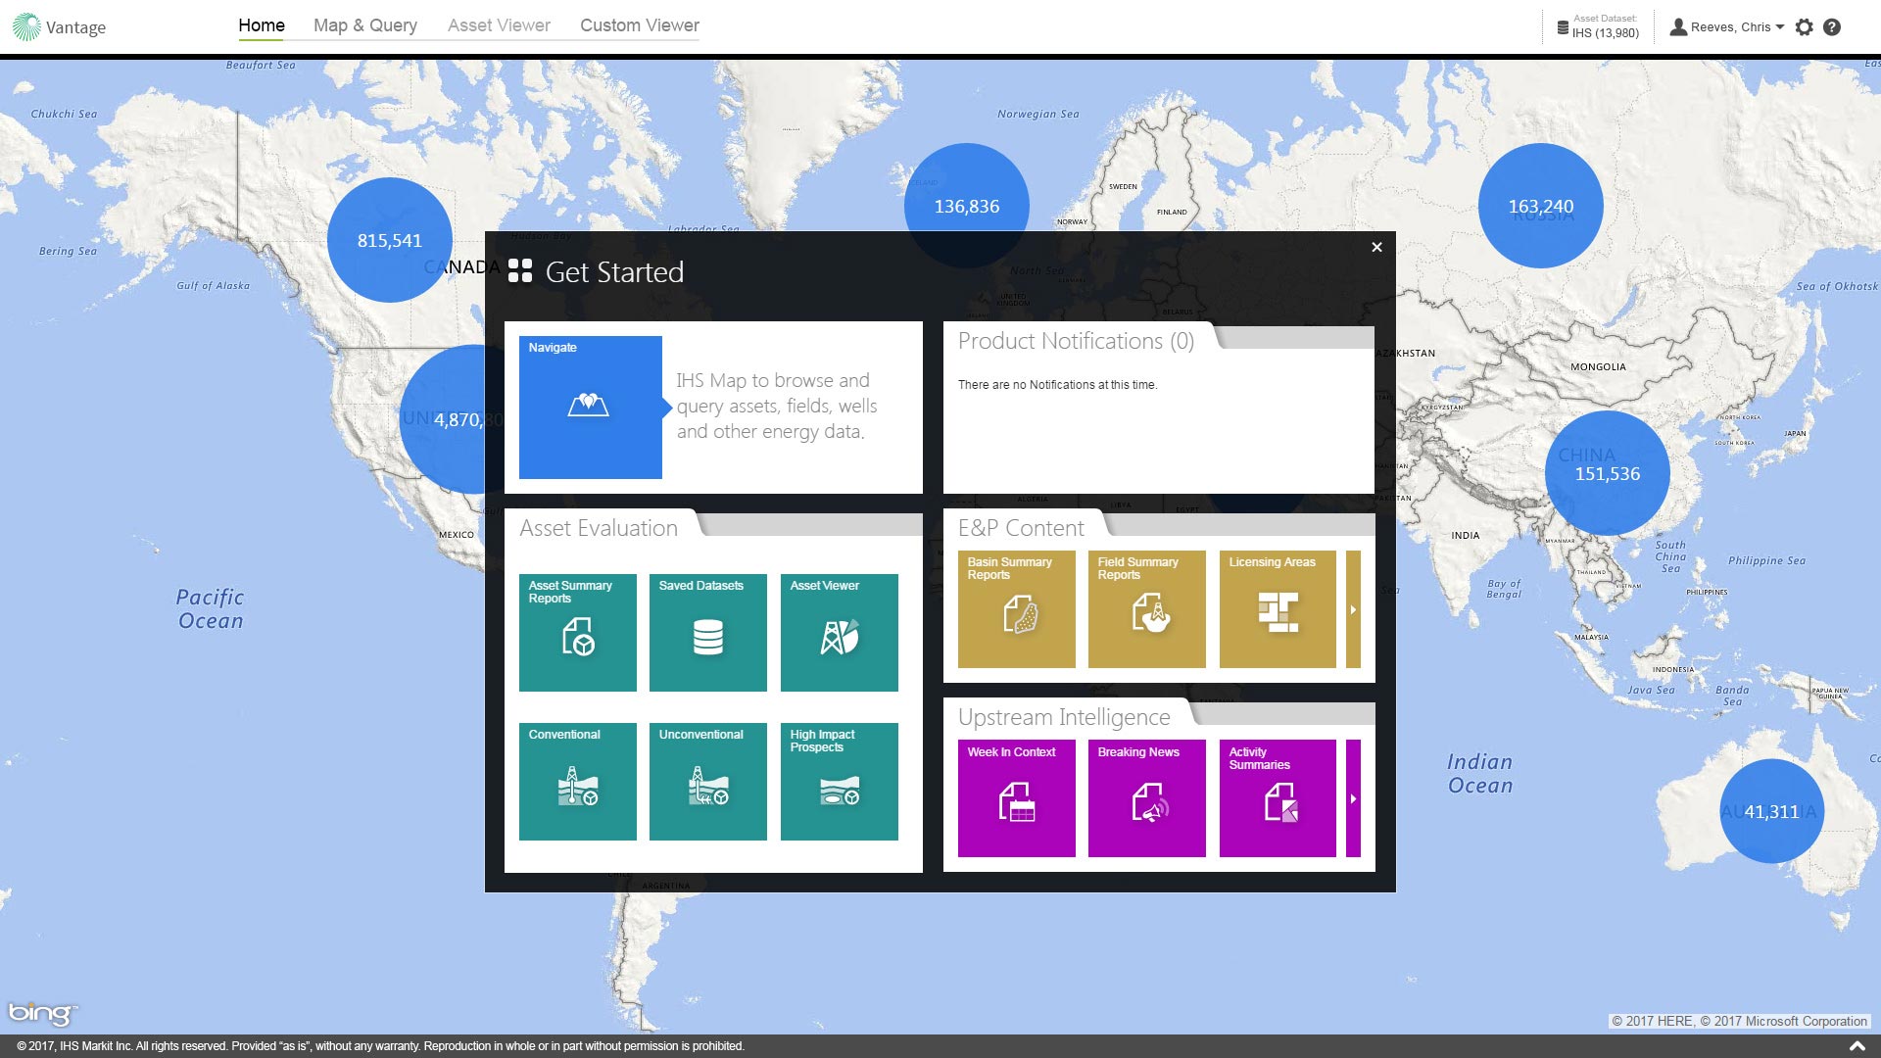Switch to the Home tab

pyautogui.click(x=262, y=25)
